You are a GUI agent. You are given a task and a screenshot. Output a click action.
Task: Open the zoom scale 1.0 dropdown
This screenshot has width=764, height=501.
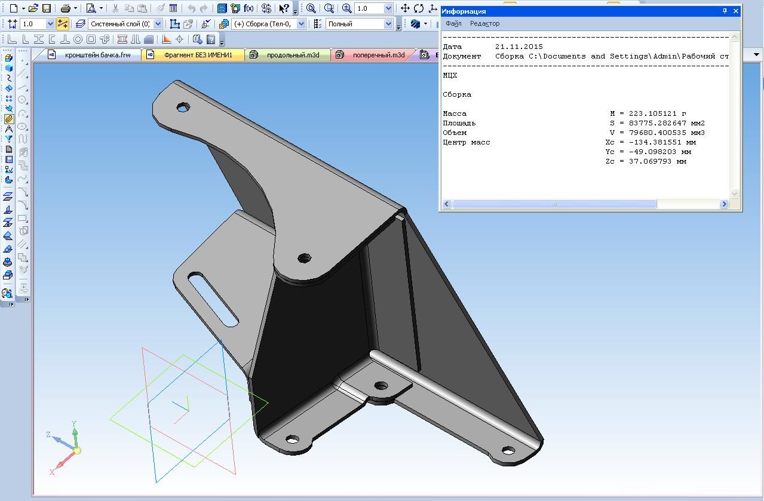point(388,8)
